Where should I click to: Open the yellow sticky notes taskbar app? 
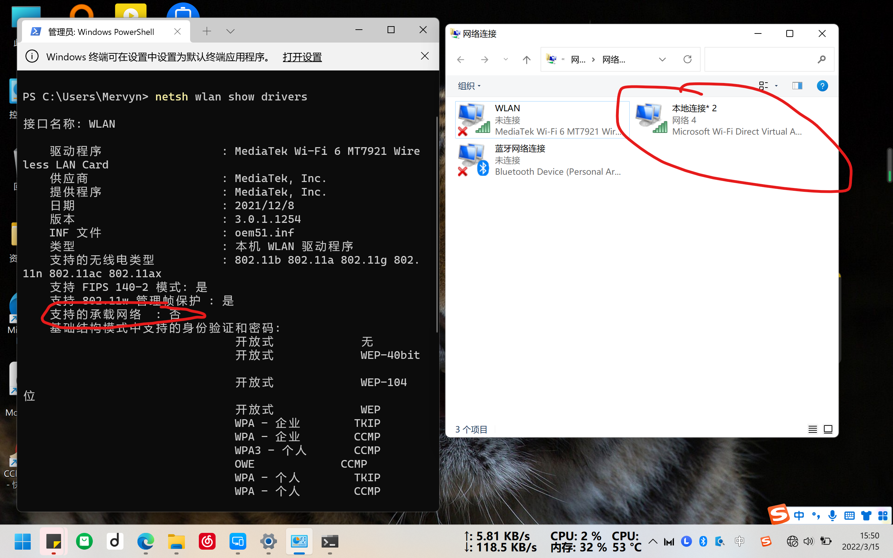pos(54,541)
